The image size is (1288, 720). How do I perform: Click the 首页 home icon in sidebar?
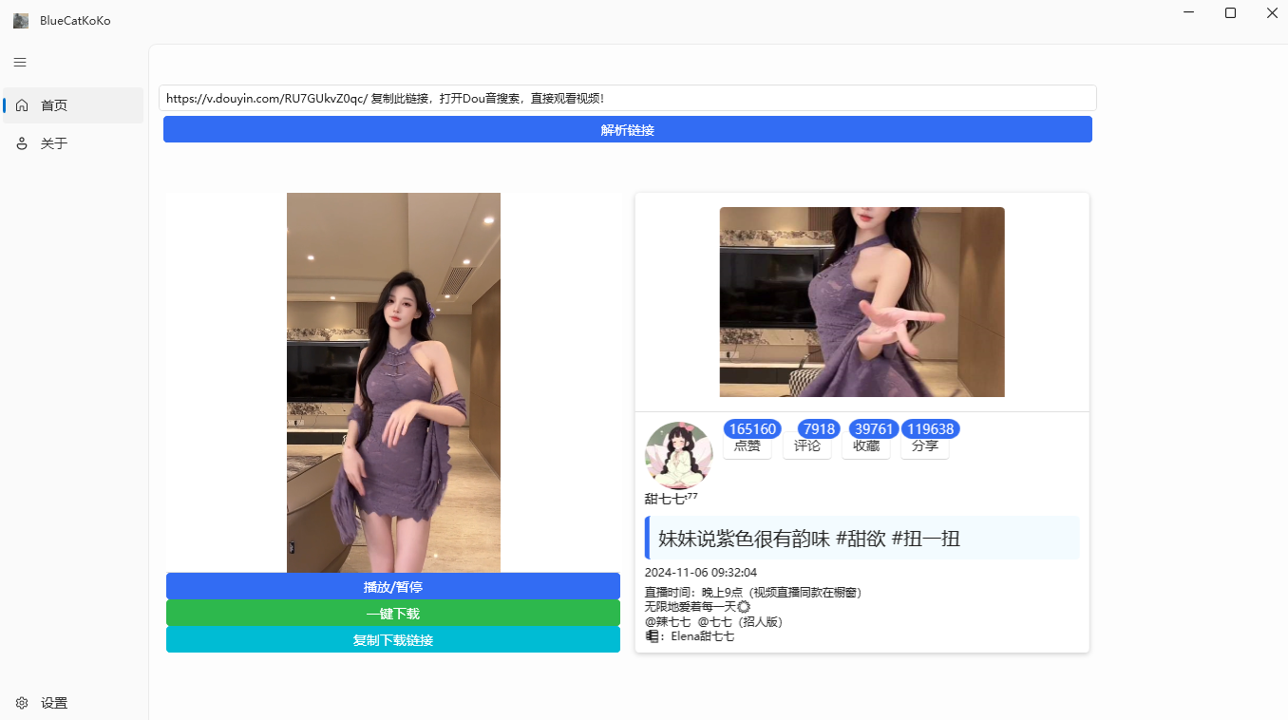(21, 104)
